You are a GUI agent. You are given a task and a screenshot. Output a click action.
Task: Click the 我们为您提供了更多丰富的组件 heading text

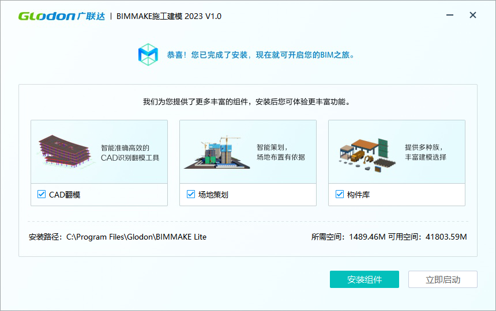click(x=246, y=102)
